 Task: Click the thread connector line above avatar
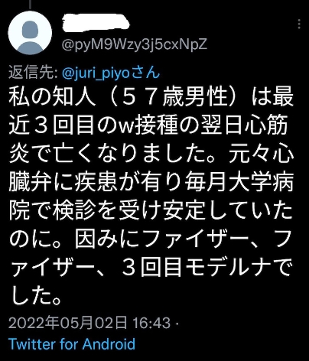pos(30,5)
